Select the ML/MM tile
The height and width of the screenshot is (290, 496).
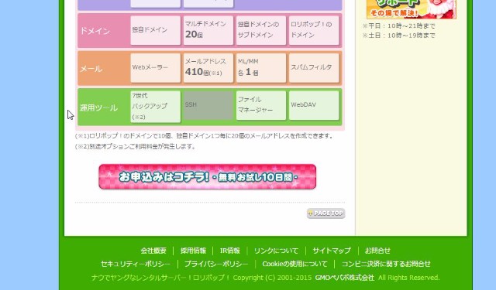[x=261, y=68]
